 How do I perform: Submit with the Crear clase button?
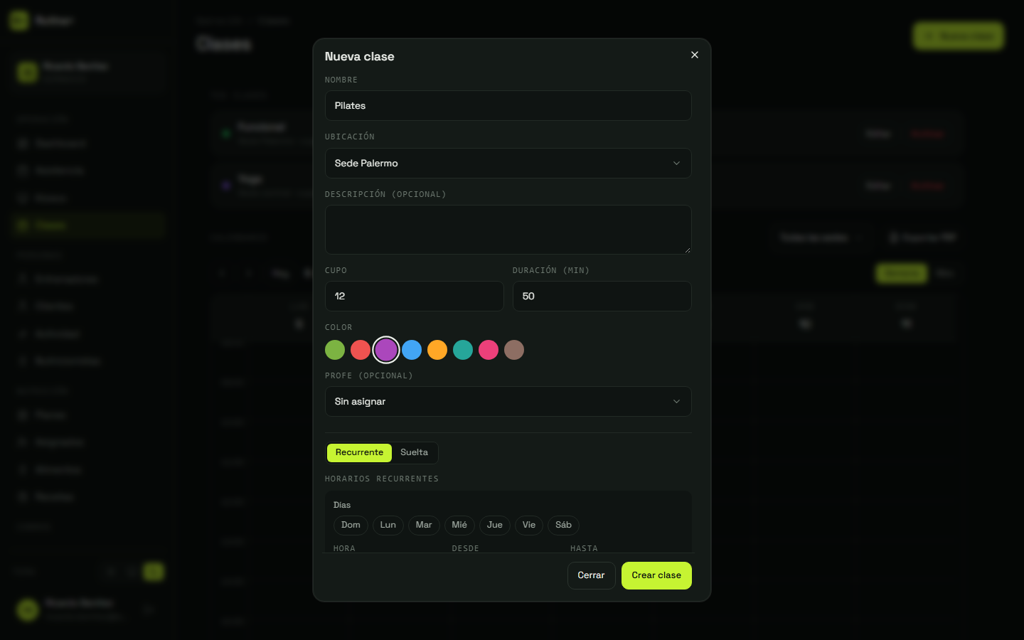(x=656, y=575)
